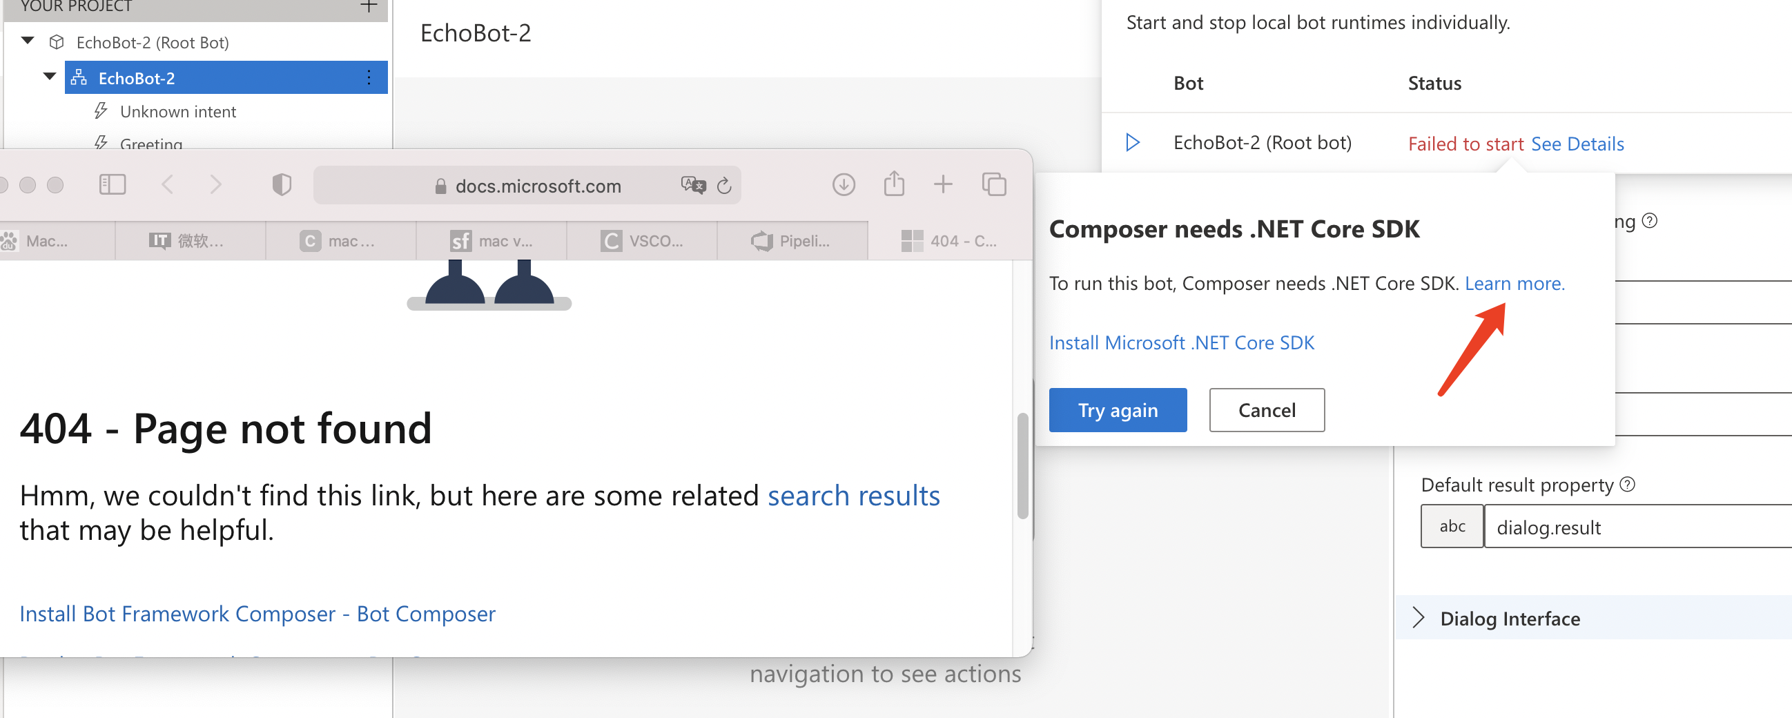The height and width of the screenshot is (718, 1792).
Task: Open the VSCO bookmark in the favorites bar
Action: [x=643, y=241]
